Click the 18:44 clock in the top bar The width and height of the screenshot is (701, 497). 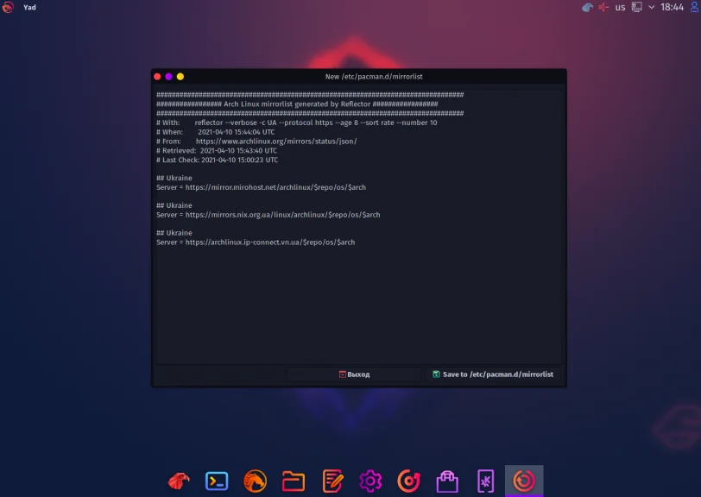pyautogui.click(x=672, y=8)
